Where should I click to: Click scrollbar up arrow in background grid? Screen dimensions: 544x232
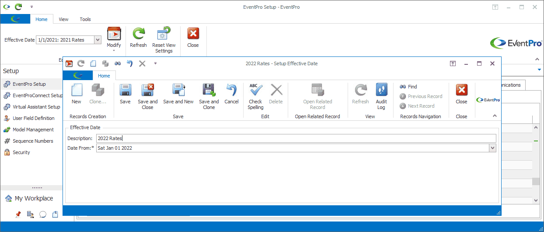tap(536, 128)
